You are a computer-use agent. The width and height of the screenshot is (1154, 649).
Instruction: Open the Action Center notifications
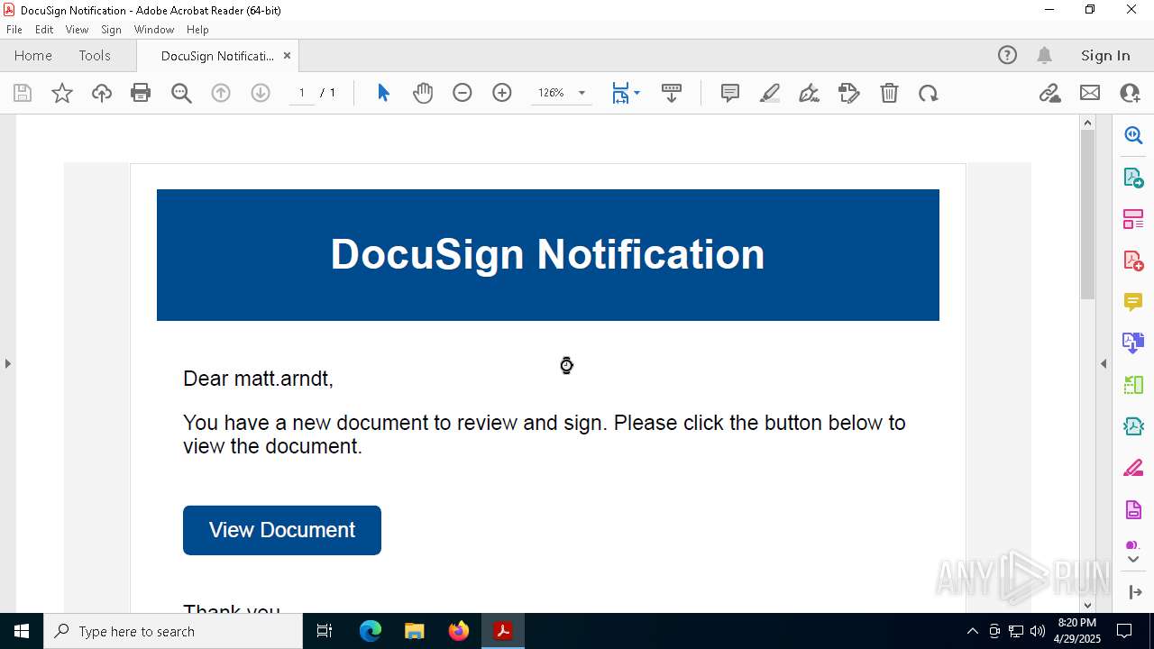pos(1124,631)
